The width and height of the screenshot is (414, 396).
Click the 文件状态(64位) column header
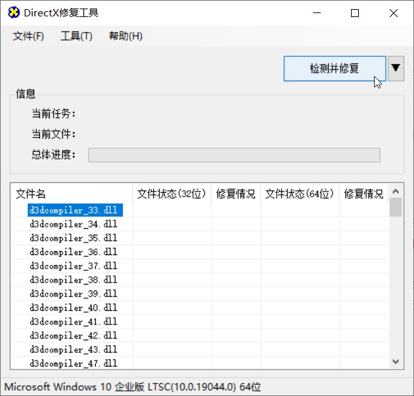[x=300, y=194]
